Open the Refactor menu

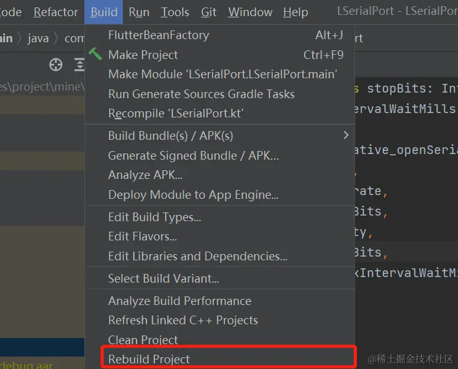56,12
